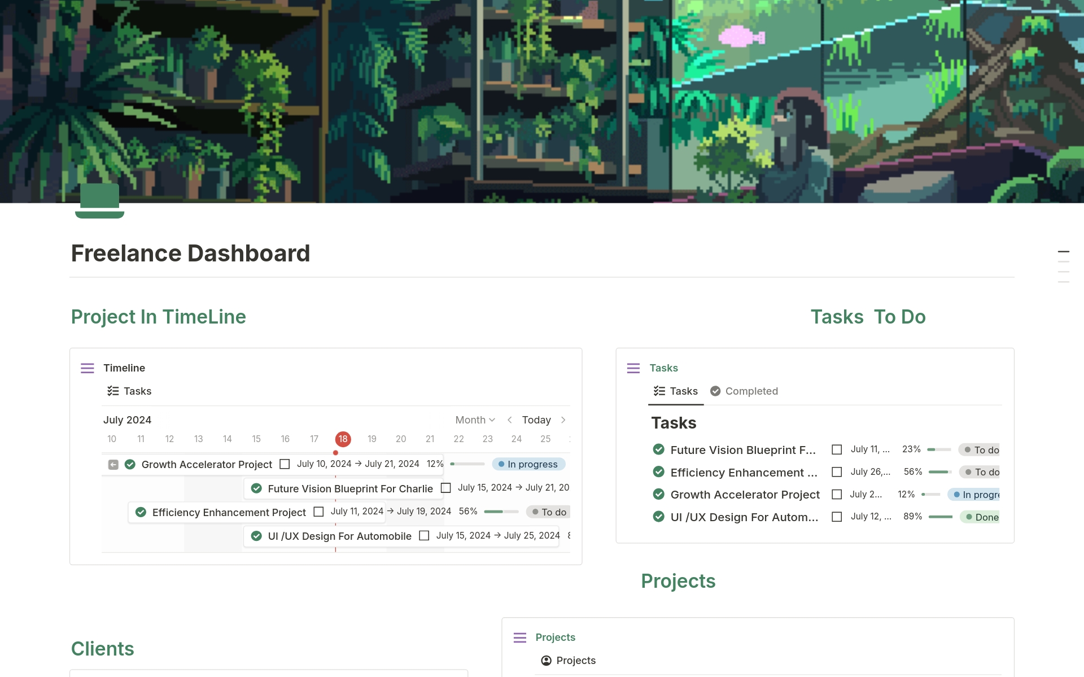The height and width of the screenshot is (677, 1084).
Task: Go to previous timeline period arrow
Action: point(509,420)
